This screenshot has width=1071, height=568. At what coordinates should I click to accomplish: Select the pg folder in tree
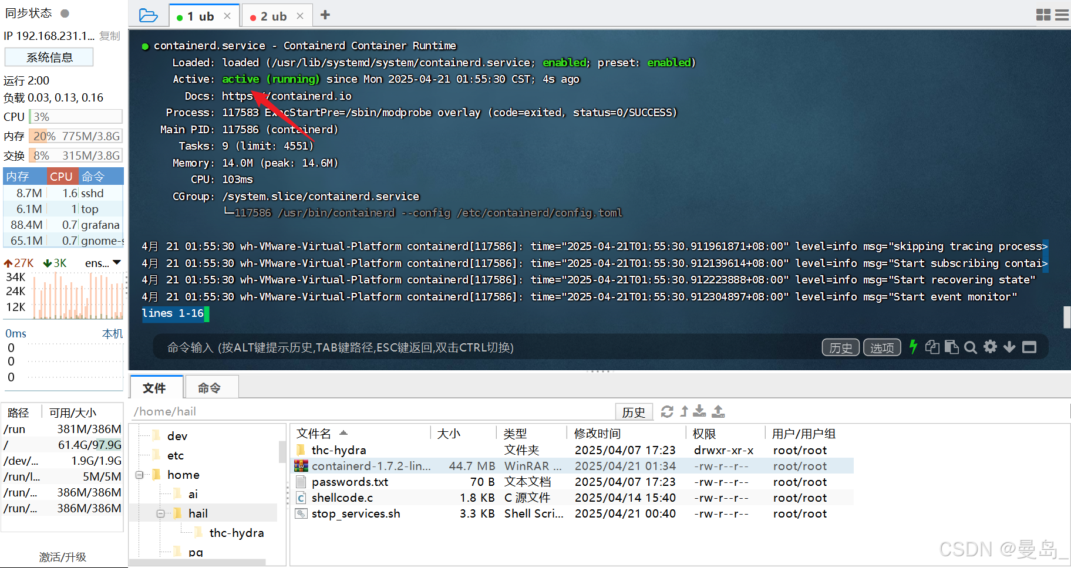(196, 552)
